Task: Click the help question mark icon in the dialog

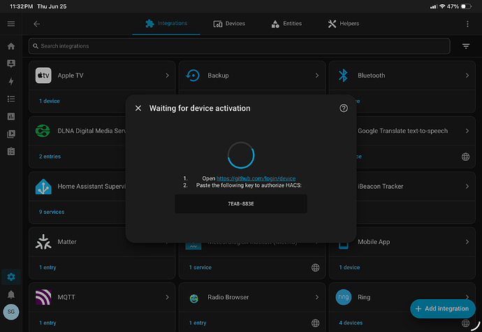Action: pos(344,108)
